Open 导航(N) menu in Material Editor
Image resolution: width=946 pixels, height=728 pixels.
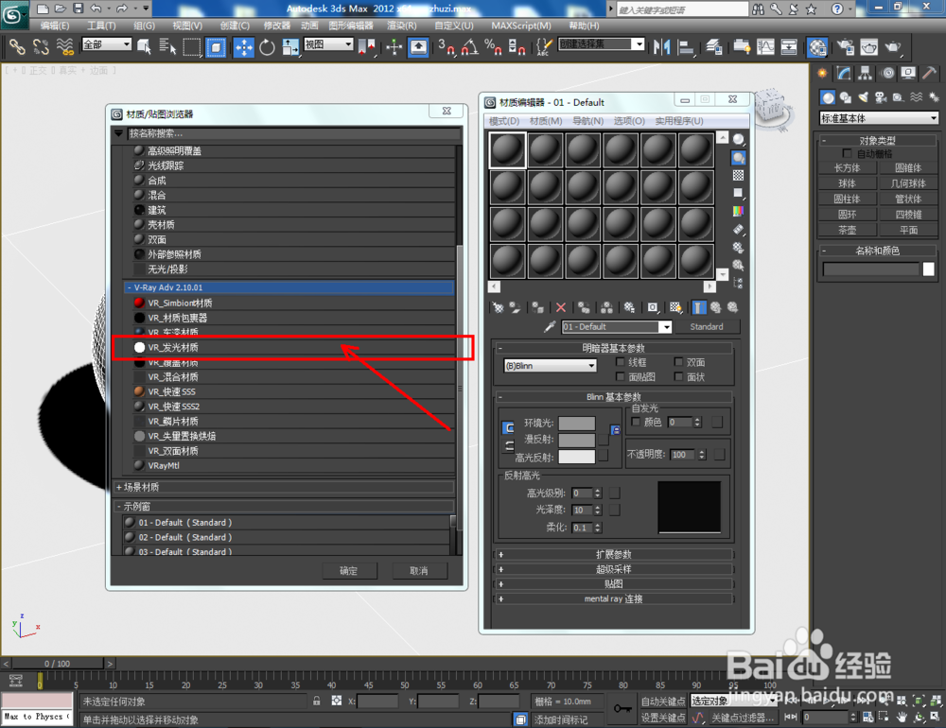587,121
